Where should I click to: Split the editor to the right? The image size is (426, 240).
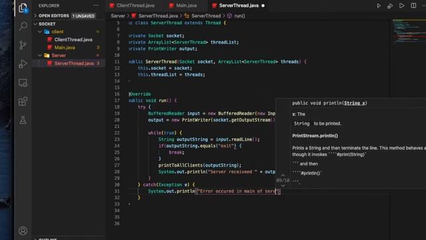pos(413,6)
